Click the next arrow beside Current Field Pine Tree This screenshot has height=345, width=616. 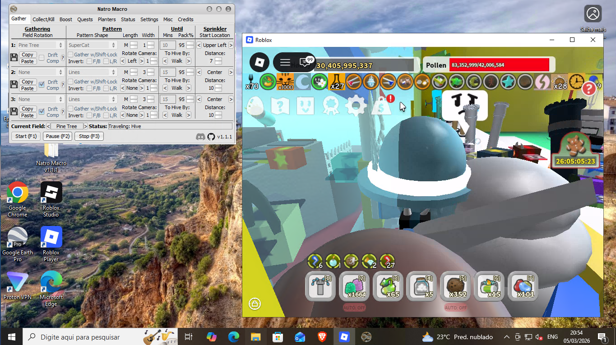coord(86,126)
